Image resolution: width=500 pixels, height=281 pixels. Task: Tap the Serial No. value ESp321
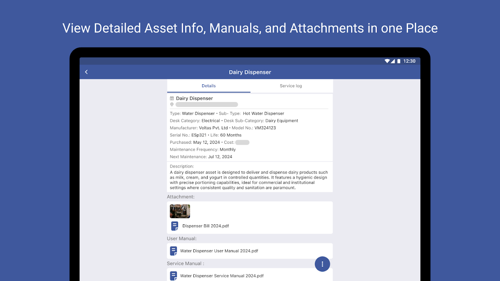tap(199, 135)
